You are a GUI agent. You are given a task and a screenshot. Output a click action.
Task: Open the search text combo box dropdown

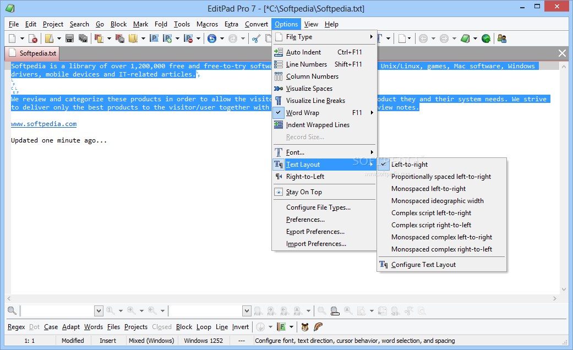99,311
